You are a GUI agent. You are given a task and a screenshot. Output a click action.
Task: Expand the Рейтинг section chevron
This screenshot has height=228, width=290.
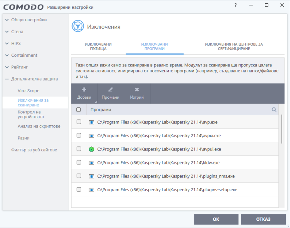coord(7,67)
